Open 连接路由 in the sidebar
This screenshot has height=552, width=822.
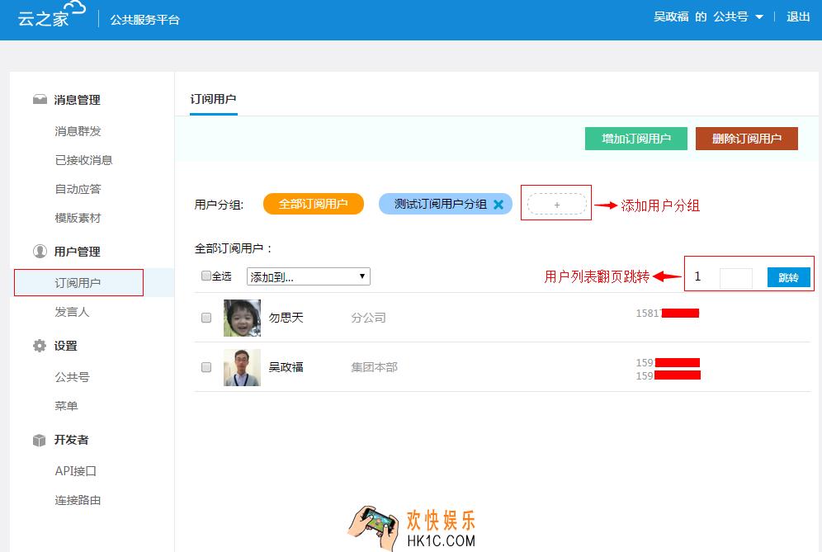tap(78, 500)
